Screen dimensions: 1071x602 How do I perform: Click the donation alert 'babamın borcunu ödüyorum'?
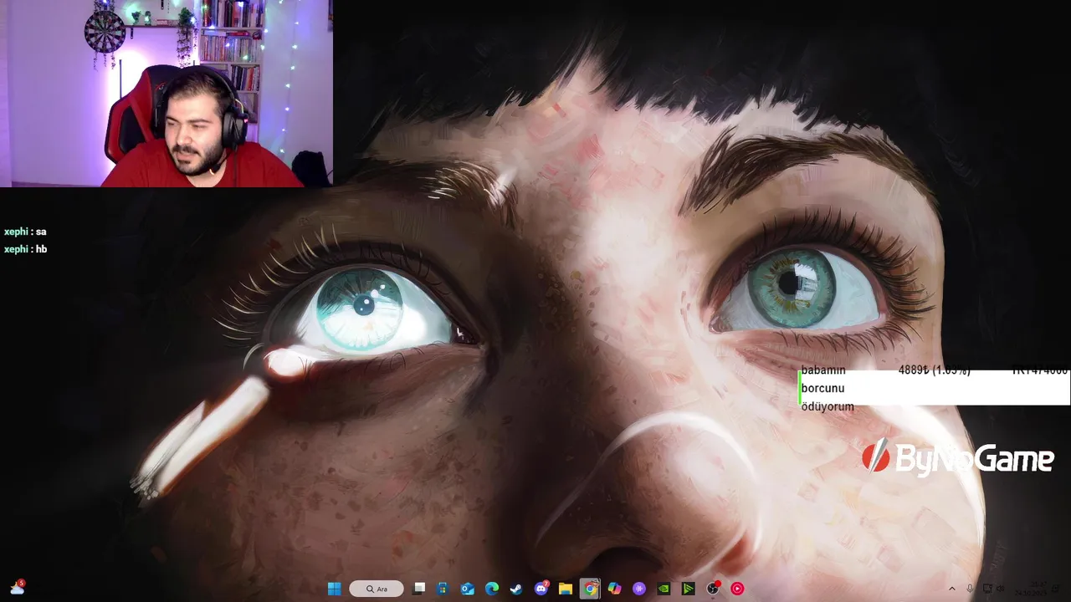(828, 388)
